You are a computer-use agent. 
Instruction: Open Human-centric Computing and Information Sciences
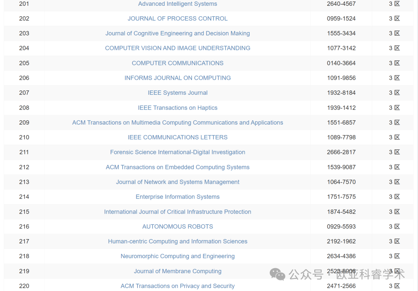(178, 241)
